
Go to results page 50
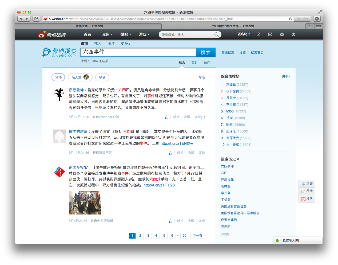(185, 236)
